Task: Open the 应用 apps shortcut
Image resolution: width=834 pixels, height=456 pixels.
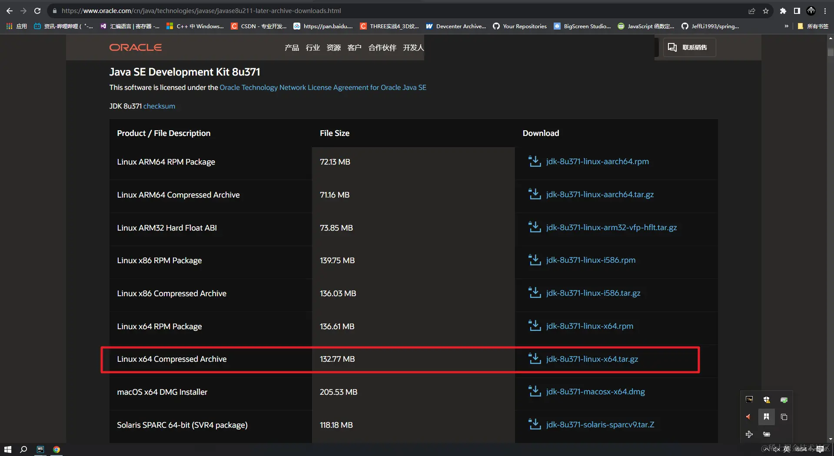Action: 17,26
